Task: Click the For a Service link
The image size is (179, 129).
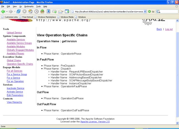Action: click(13, 78)
